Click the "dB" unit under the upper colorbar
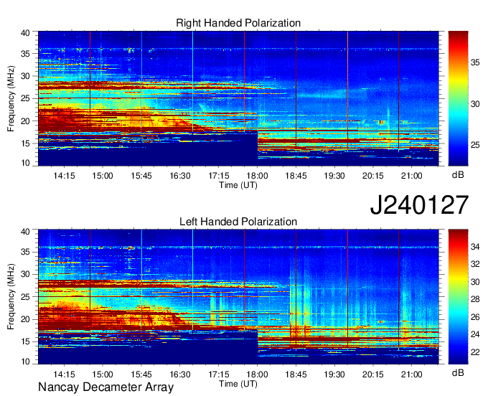Screen dimensions: 488x396 pos(458,175)
